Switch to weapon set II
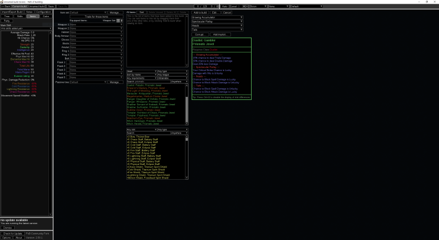 tap(122, 21)
